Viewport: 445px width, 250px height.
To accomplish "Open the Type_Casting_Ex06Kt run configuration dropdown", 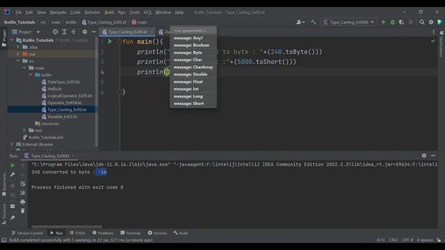I will click(349, 22).
